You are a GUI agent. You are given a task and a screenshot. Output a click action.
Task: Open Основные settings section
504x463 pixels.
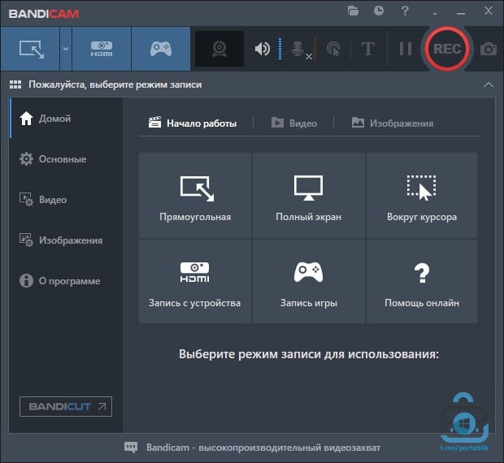[66, 159]
